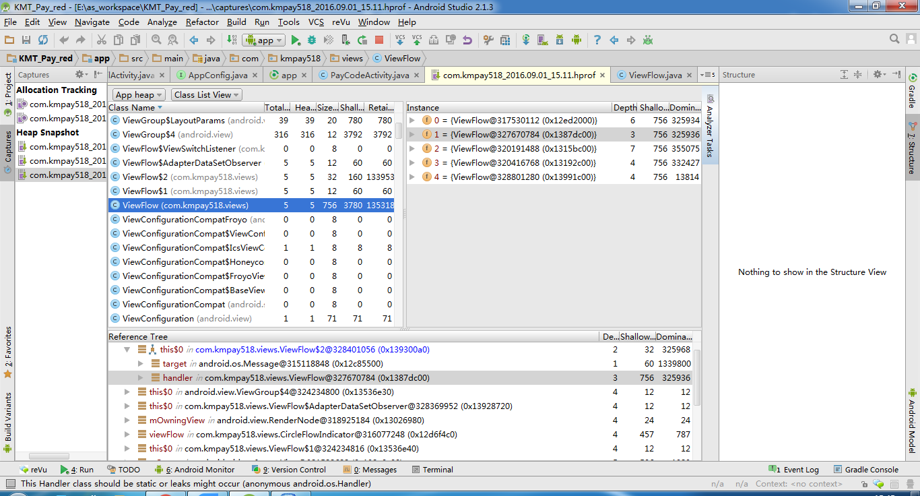Run the app with the green play icon
Viewport: 920px width, 496px height.
point(296,40)
